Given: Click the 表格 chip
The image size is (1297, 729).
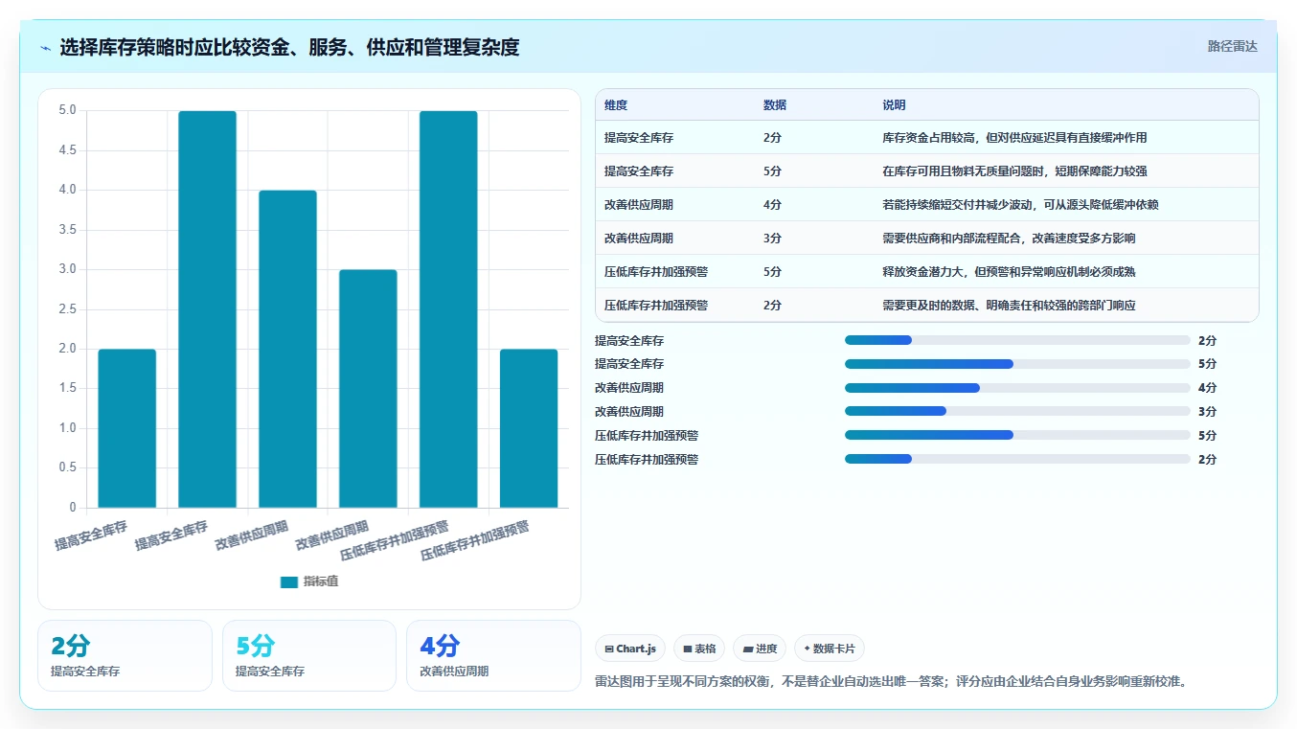Looking at the screenshot, I should (699, 649).
